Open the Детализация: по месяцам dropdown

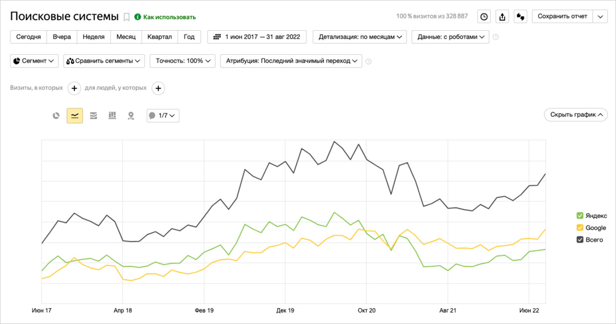(x=360, y=37)
